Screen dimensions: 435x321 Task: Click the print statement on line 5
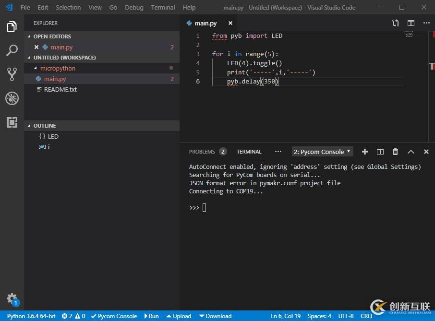tap(271, 72)
